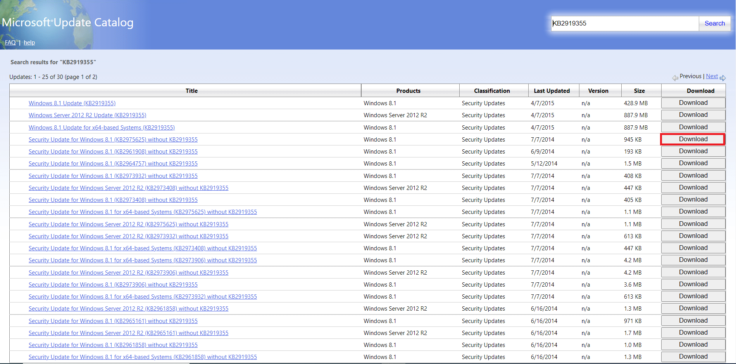Open Server 2012 R2 (KB2961858) update link
The height and width of the screenshot is (364, 736).
[128, 309]
